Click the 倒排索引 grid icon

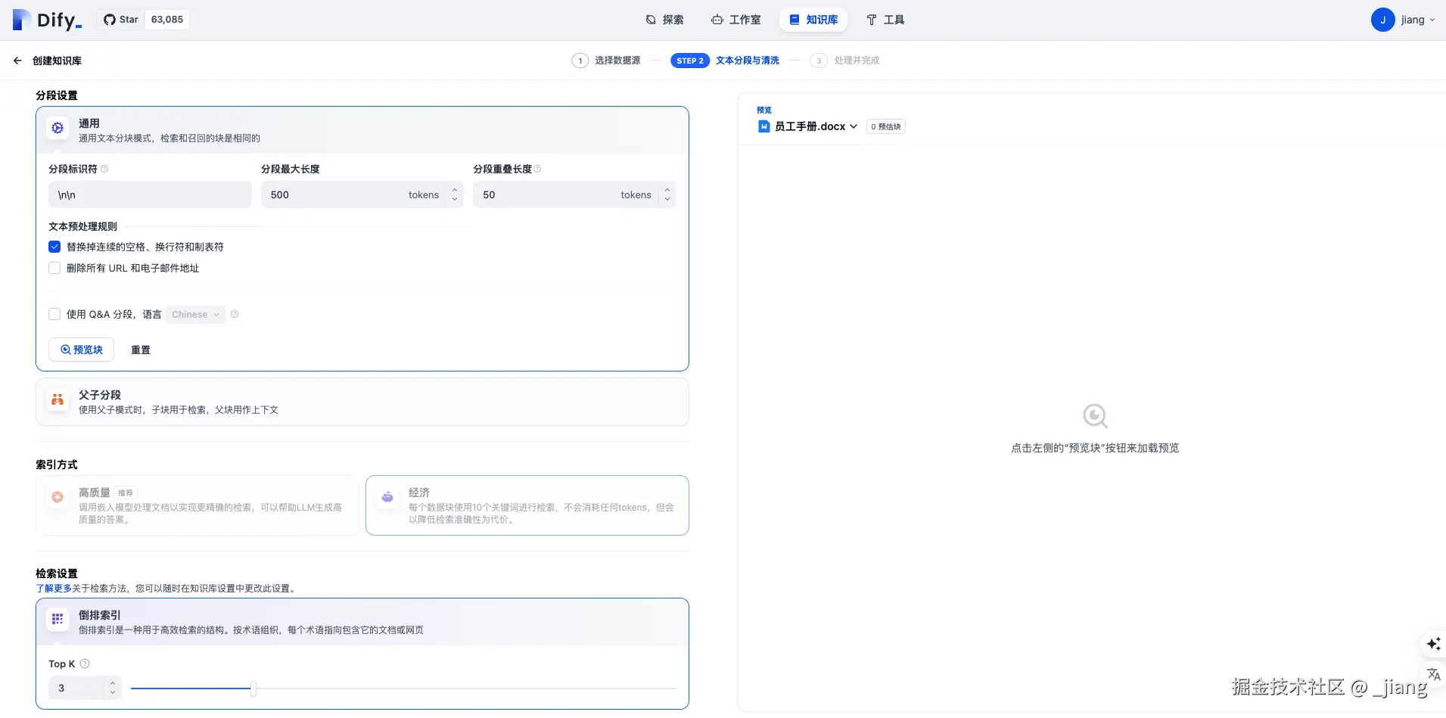click(58, 618)
